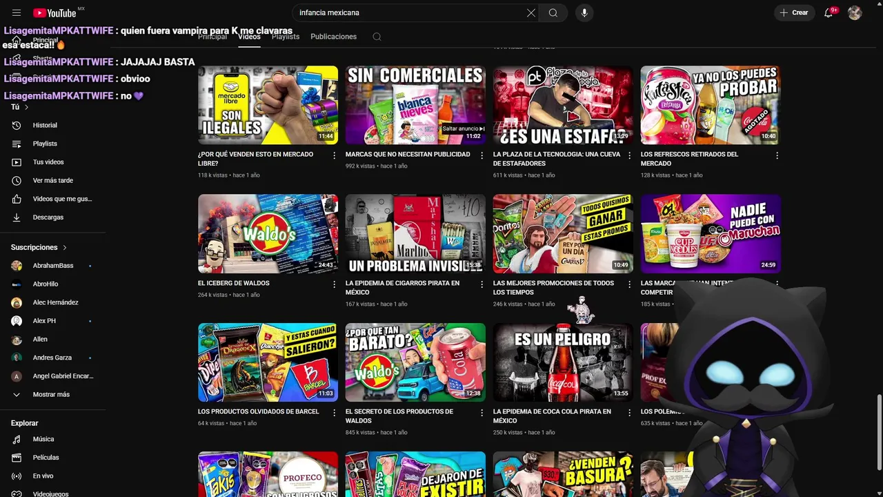Play El Iceberg de Waldos thumbnail
This screenshot has height=497, width=883.
[268, 233]
